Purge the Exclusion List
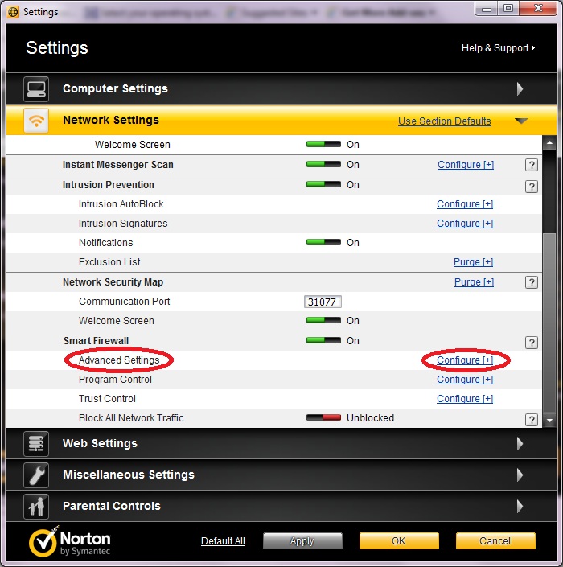The height and width of the screenshot is (567, 563). [474, 262]
